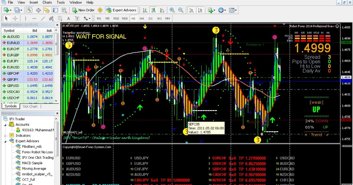Screen dimensions: 353x185
Task: Select the text label tool
Action: coord(77,18)
